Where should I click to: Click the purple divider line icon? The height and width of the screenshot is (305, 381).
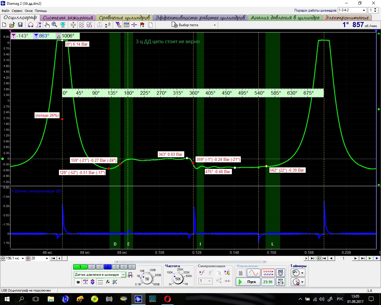pyautogui.click(x=134, y=25)
